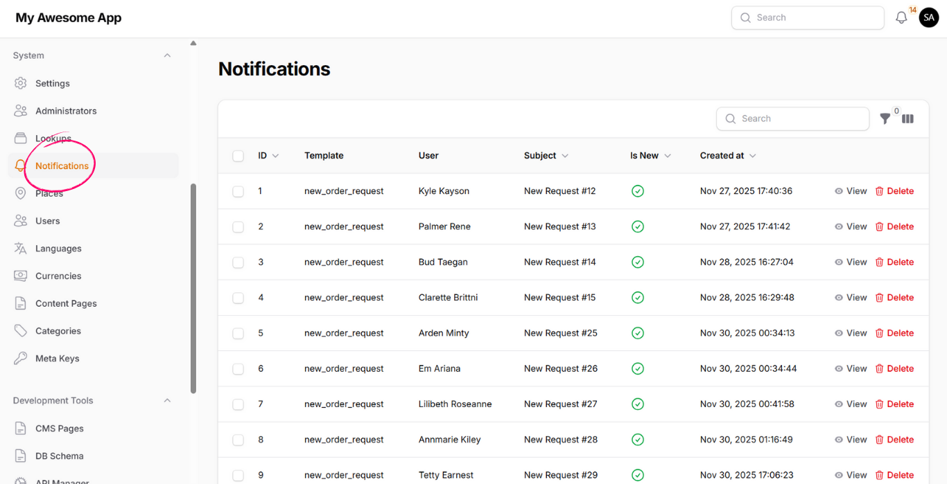The width and height of the screenshot is (947, 484).
Task: Collapse the System sidebar section
Action: point(167,55)
